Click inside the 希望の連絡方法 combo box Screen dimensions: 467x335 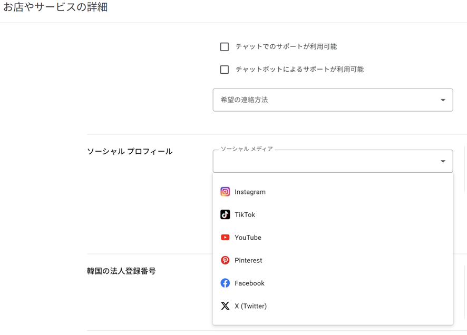(x=322, y=100)
